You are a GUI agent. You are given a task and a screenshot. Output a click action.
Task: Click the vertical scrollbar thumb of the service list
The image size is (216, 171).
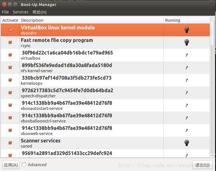213,33
